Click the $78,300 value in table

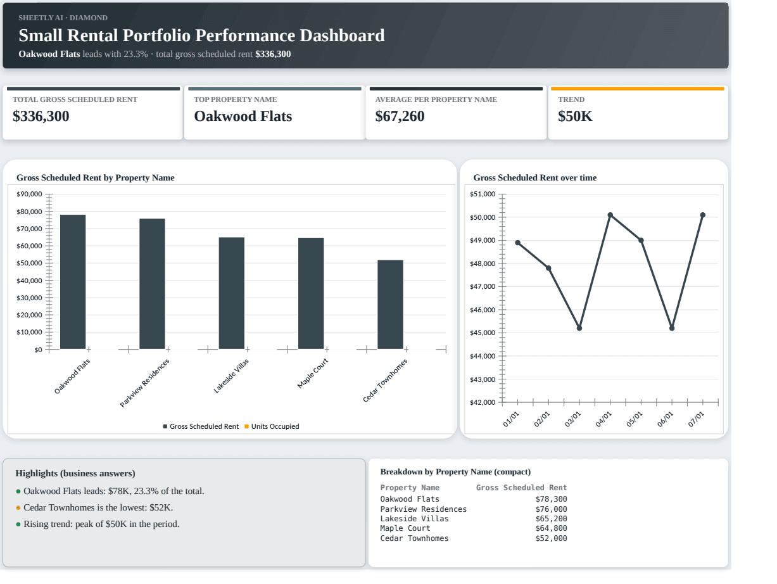tap(552, 499)
